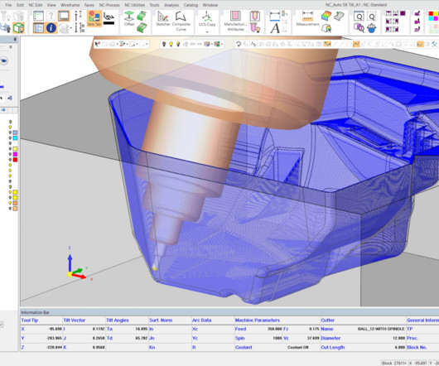Open the Analysis menu
The height and width of the screenshot is (366, 439).
(171, 5)
